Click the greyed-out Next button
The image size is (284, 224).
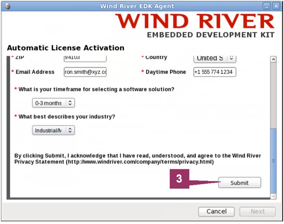point(257,211)
